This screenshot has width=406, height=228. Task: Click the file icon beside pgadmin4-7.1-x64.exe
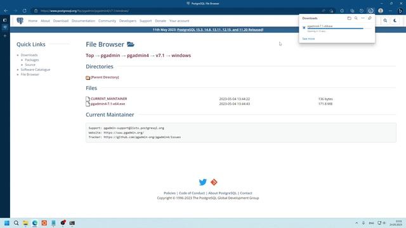pyautogui.click(x=88, y=104)
